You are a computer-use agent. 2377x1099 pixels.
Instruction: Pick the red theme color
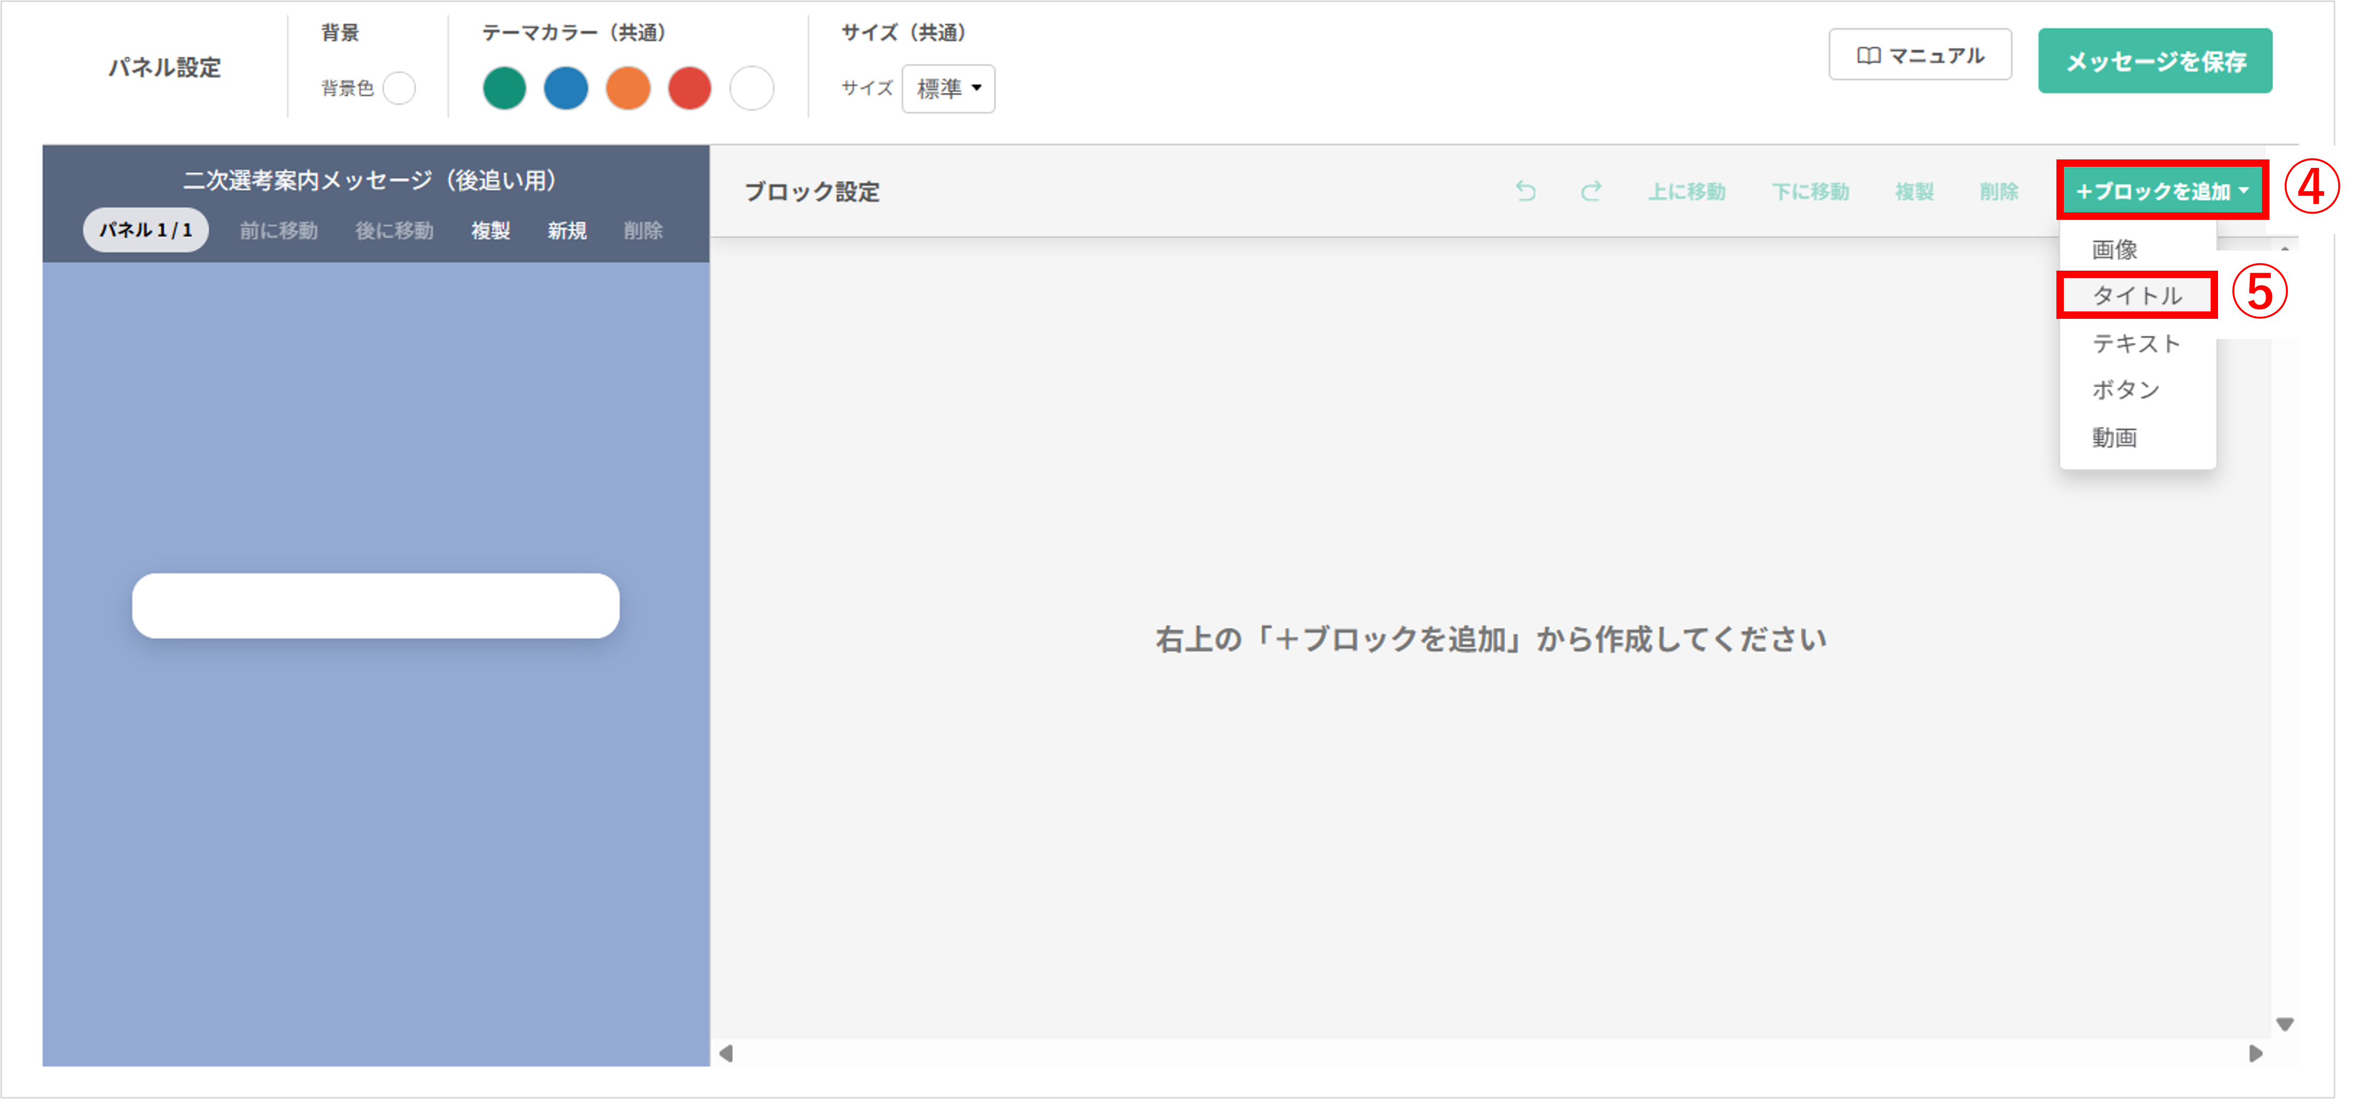coord(689,88)
